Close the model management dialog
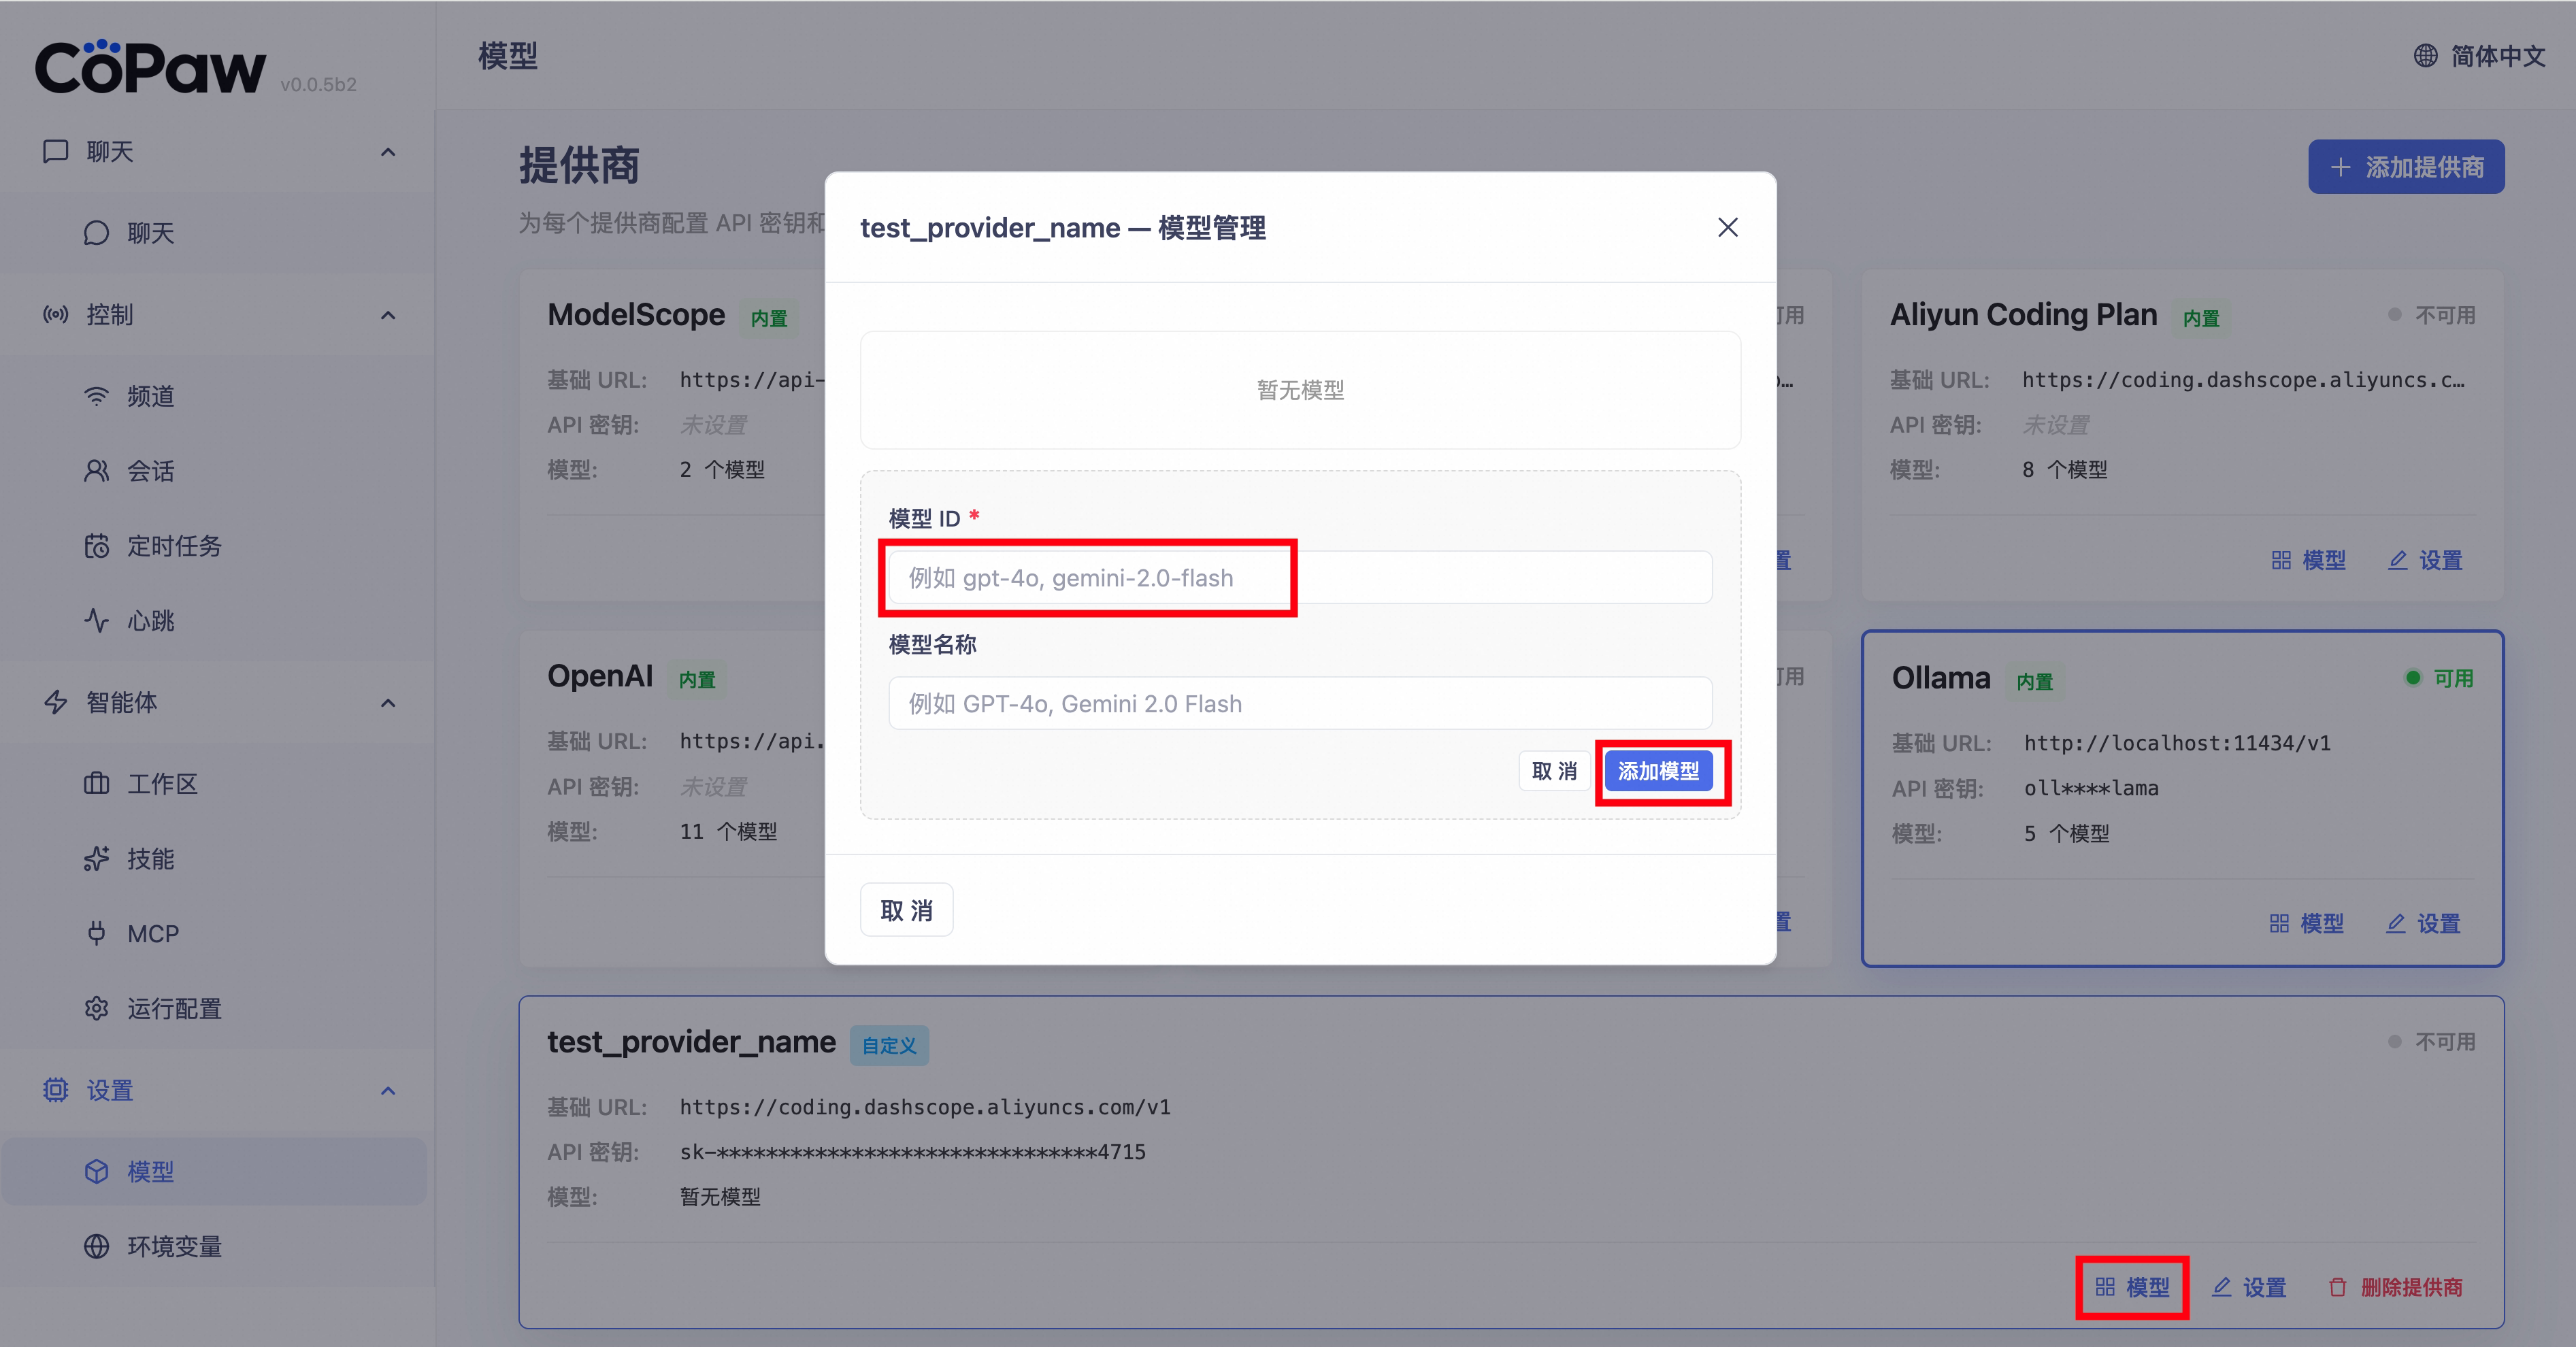The image size is (2576, 1347). click(x=1727, y=228)
